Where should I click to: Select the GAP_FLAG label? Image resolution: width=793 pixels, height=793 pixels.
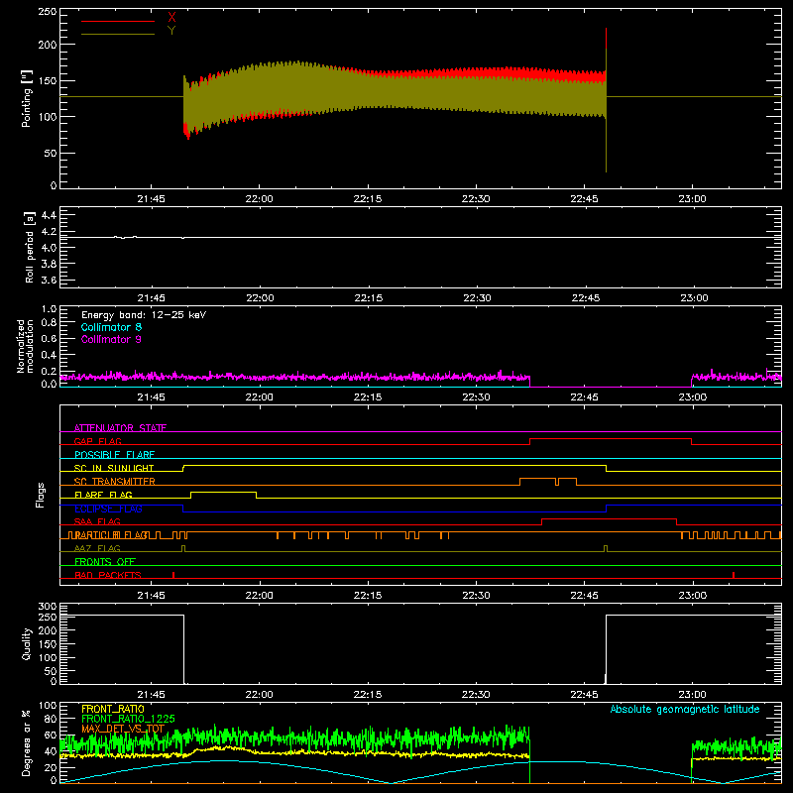click(97, 441)
